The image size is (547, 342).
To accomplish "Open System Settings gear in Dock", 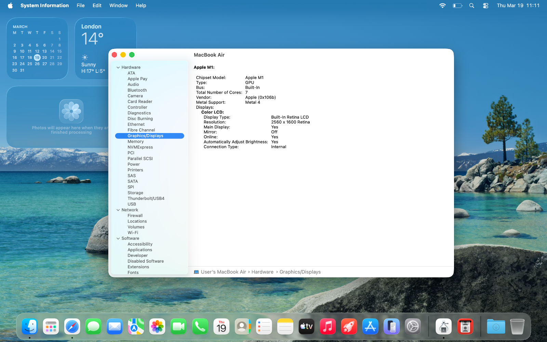I will click(x=413, y=327).
